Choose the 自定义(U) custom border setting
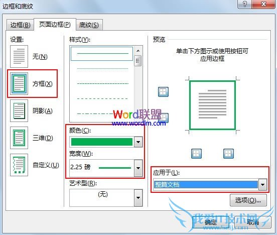 19,165
